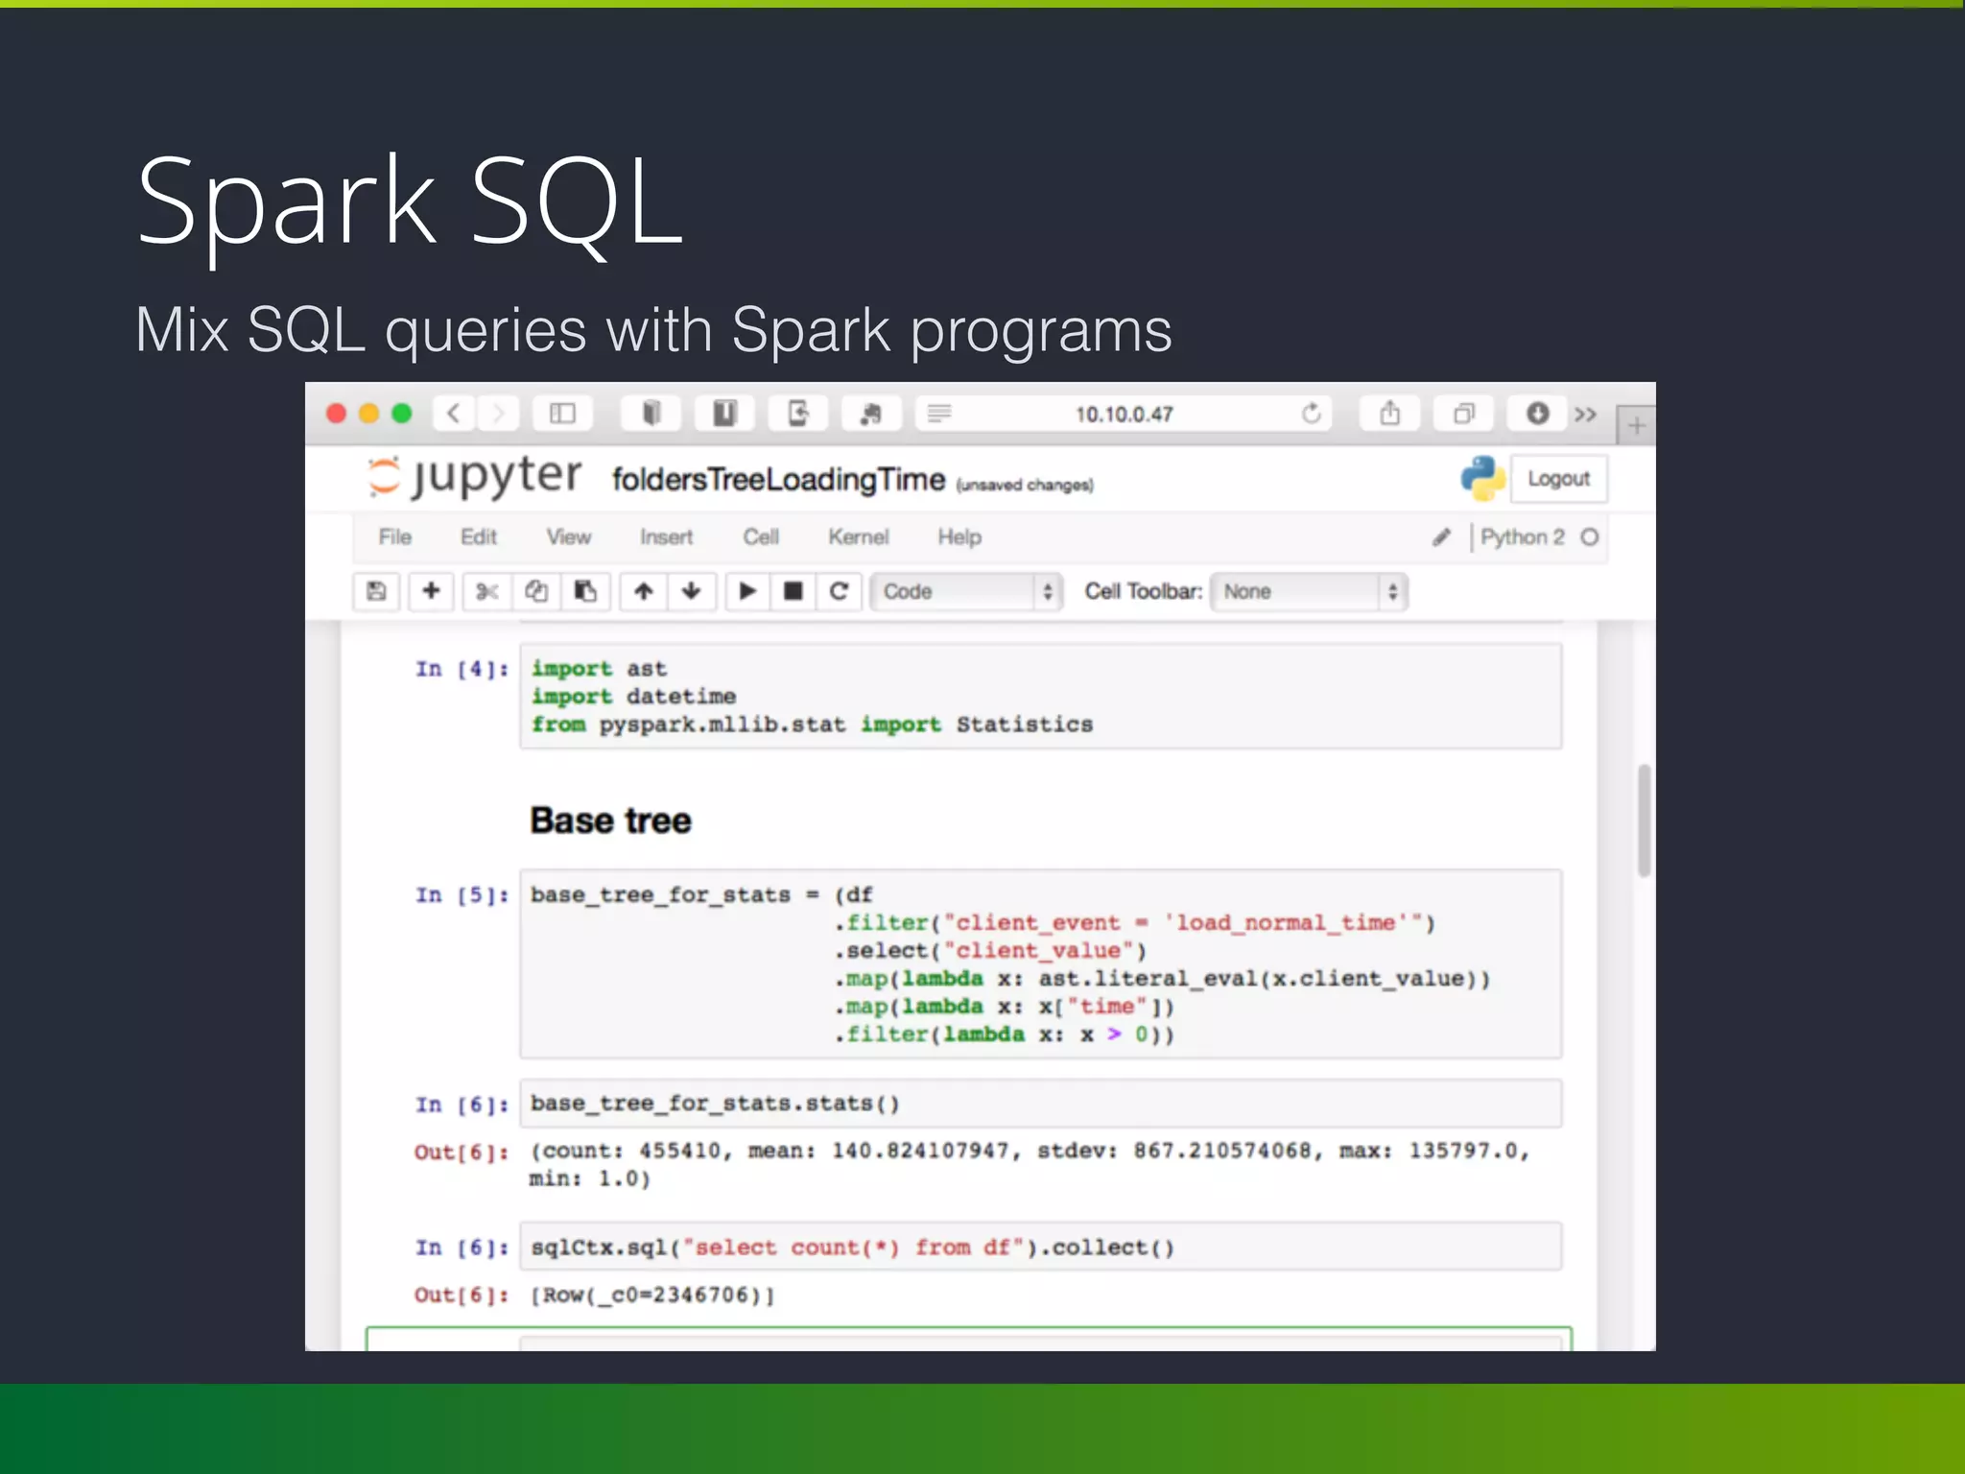Image resolution: width=1965 pixels, height=1474 pixels.
Task: Reload the page at 10.10.0.47
Action: click(1311, 414)
